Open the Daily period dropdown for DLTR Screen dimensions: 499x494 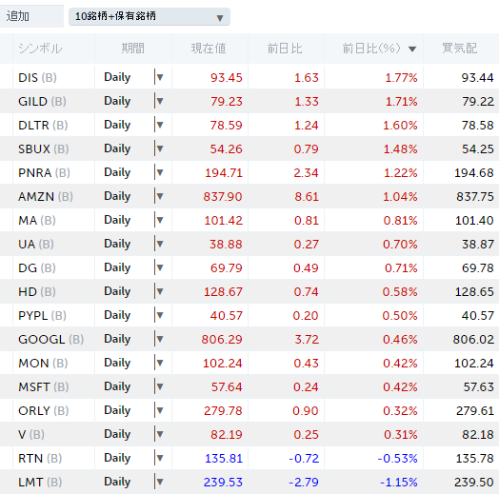(133, 125)
